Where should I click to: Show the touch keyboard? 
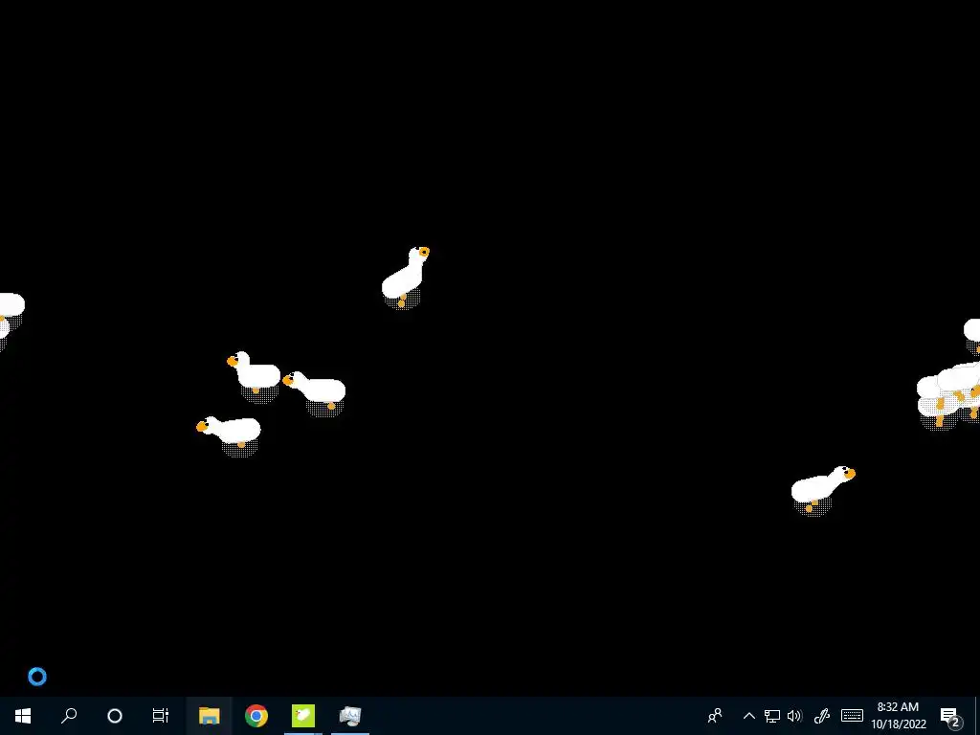[x=852, y=716]
